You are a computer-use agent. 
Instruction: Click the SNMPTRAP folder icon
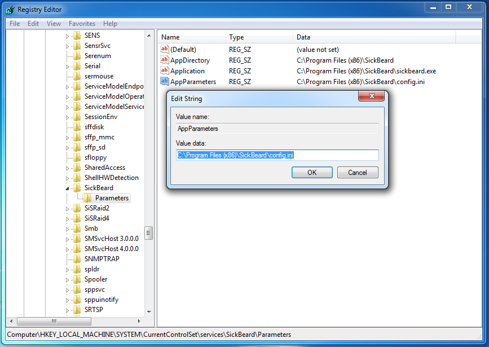(x=77, y=259)
